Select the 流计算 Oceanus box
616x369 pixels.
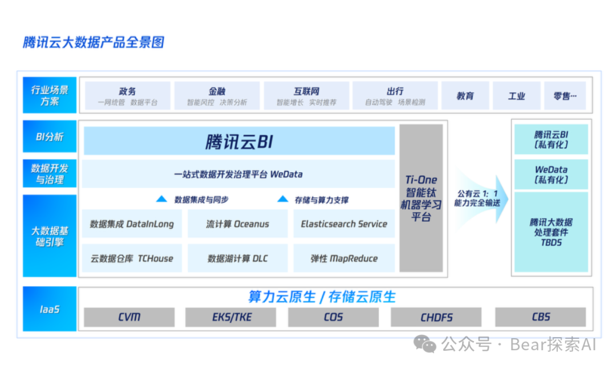tap(238, 224)
